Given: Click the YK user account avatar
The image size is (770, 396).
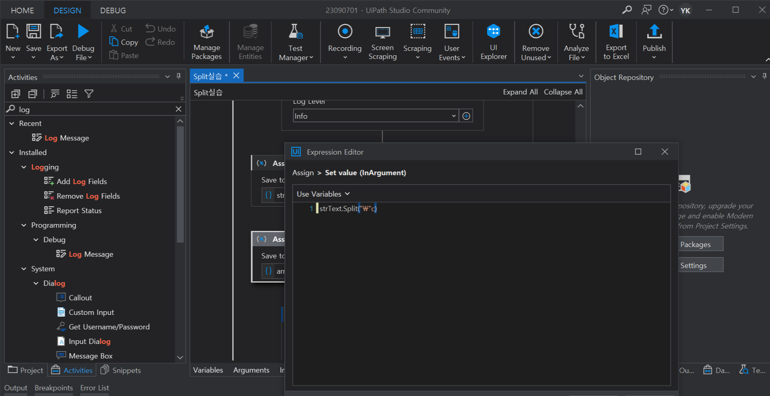Looking at the screenshot, I should 685,10.
